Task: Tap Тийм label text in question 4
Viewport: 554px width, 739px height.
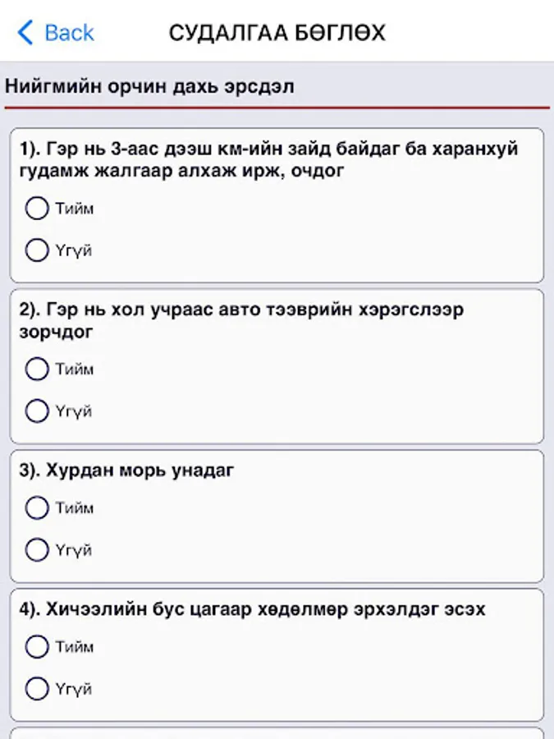Action: (x=75, y=647)
